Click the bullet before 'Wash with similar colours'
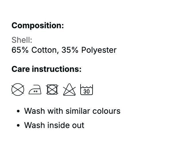This screenshot has width=176, height=146. tap(18, 111)
